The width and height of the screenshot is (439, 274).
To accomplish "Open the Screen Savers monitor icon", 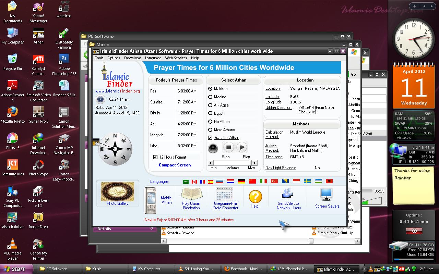I will 326,194.
